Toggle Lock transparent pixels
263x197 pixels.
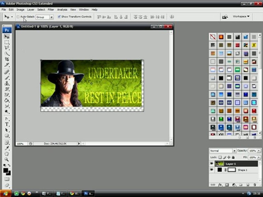pos(220,157)
